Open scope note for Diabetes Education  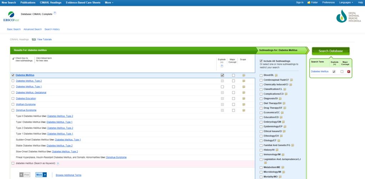pyautogui.click(x=244, y=99)
